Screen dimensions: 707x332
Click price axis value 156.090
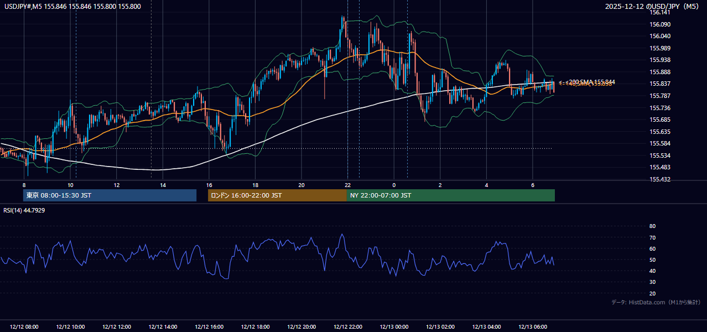(661, 24)
